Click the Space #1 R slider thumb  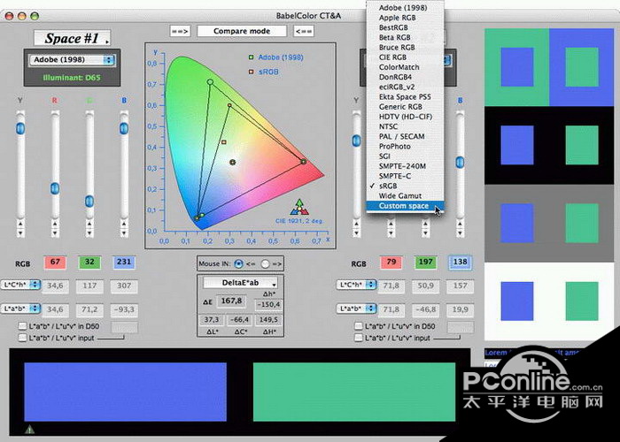click(x=55, y=188)
